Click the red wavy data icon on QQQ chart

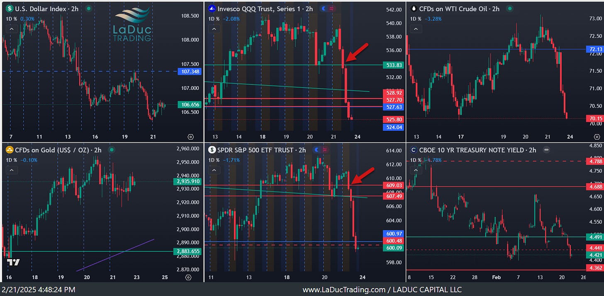click(x=331, y=8)
